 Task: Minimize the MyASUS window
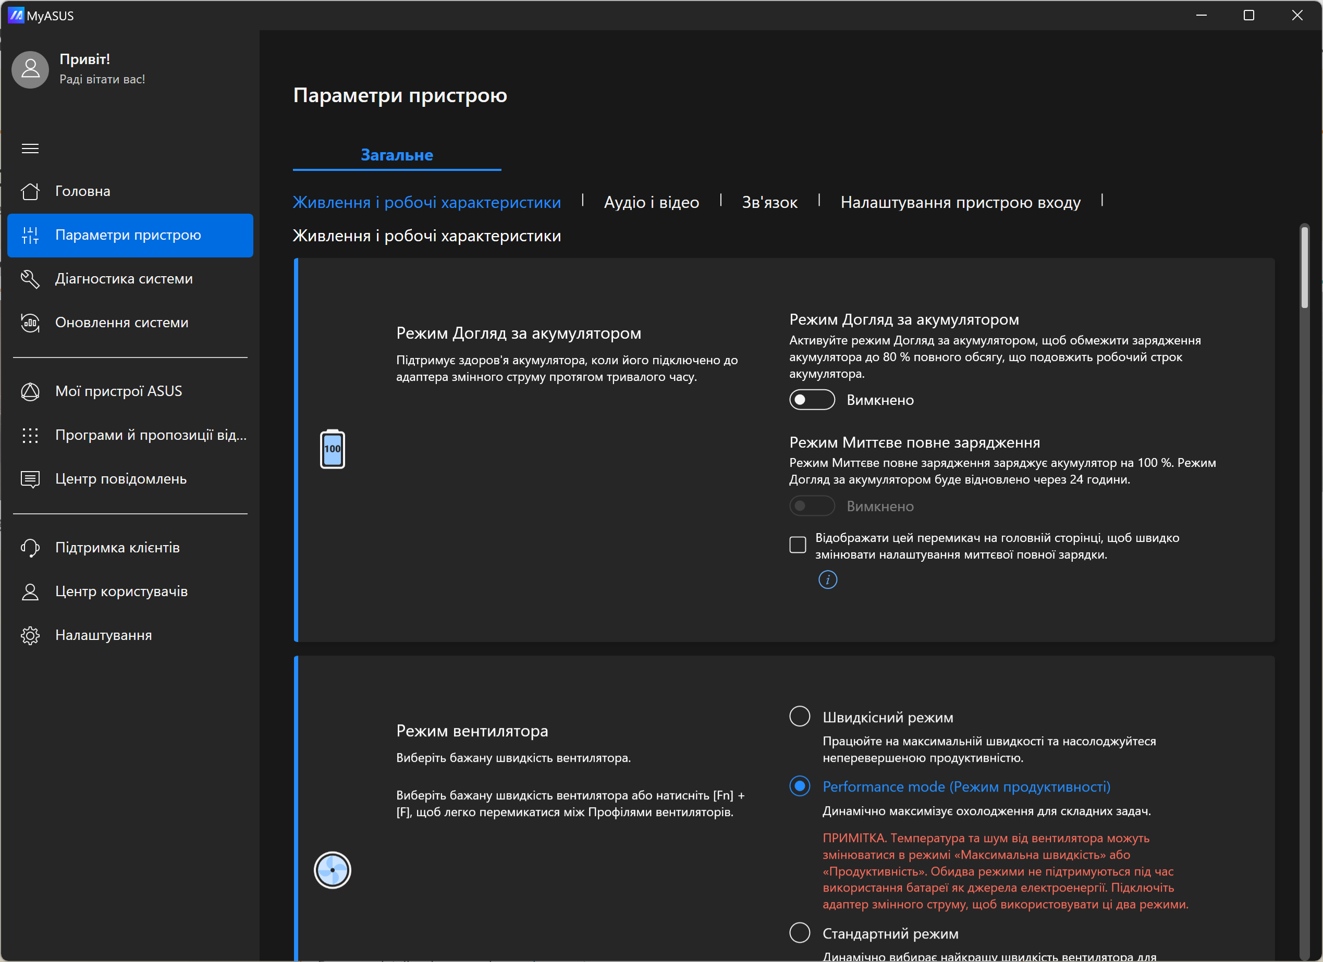point(1201,15)
